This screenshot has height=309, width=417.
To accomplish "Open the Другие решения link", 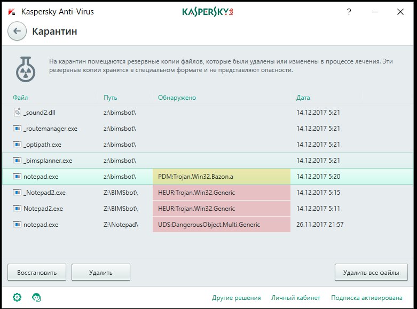I will coord(236,298).
